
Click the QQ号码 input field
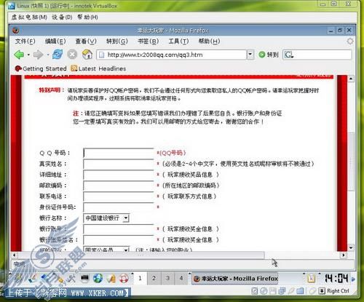click(119, 153)
